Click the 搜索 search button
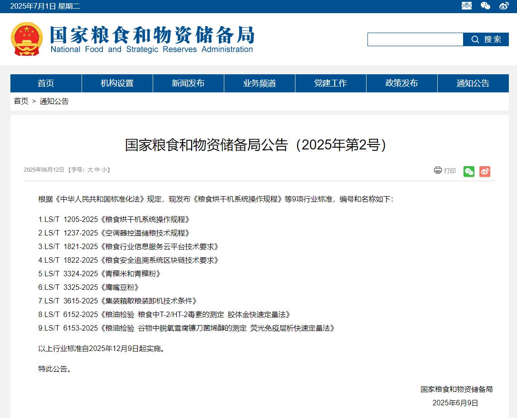This screenshot has height=418, width=517. [x=486, y=39]
